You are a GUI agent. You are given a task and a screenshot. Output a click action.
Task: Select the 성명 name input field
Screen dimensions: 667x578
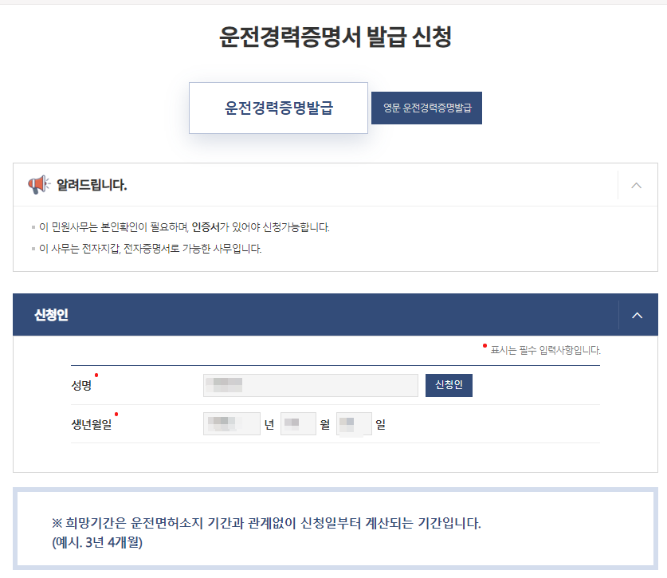click(310, 385)
